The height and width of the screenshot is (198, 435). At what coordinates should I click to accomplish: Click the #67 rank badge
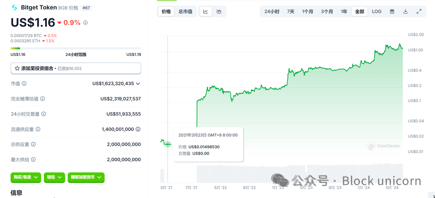[86, 8]
